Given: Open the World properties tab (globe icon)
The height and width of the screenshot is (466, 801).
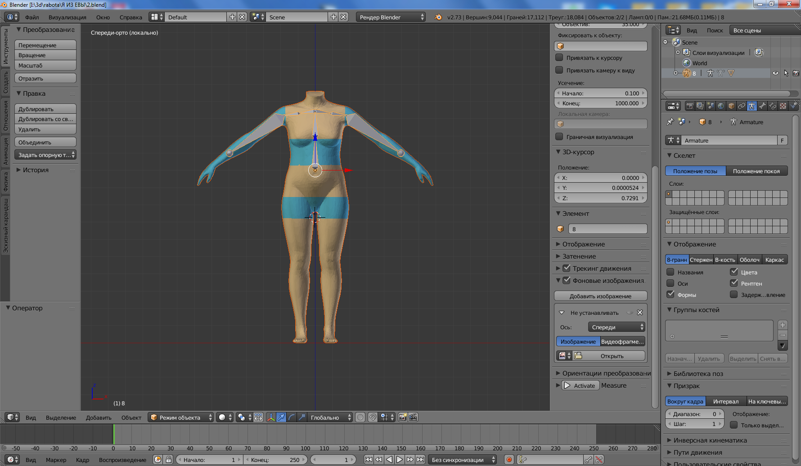Looking at the screenshot, I should tap(721, 106).
